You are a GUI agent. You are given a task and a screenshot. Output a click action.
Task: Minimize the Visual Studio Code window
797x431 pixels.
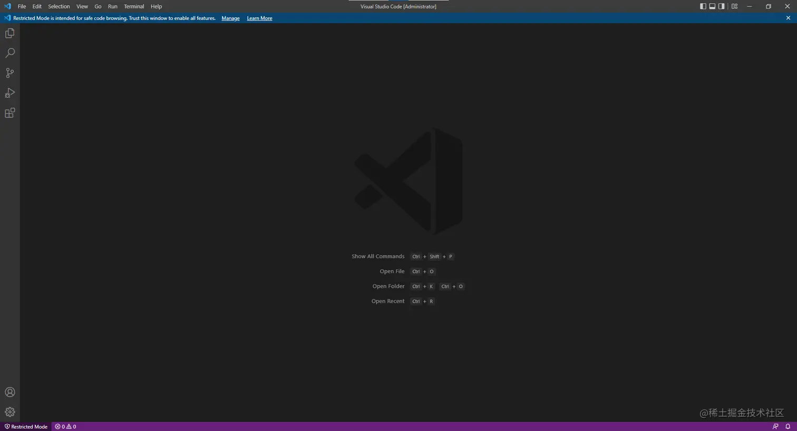click(x=749, y=6)
